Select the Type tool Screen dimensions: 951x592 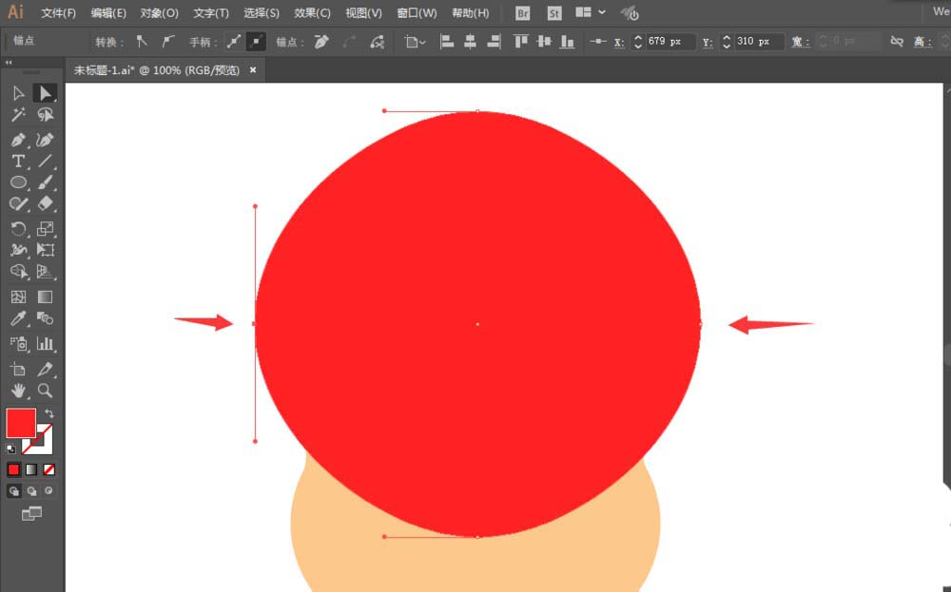click(18, 162)
